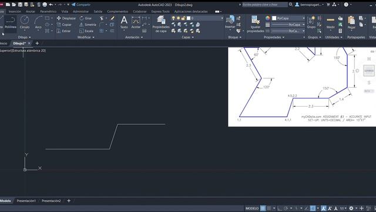Expand the Propiedades panel
The image size is (376, 212).
pyautogui.click(x=274, y=37)
